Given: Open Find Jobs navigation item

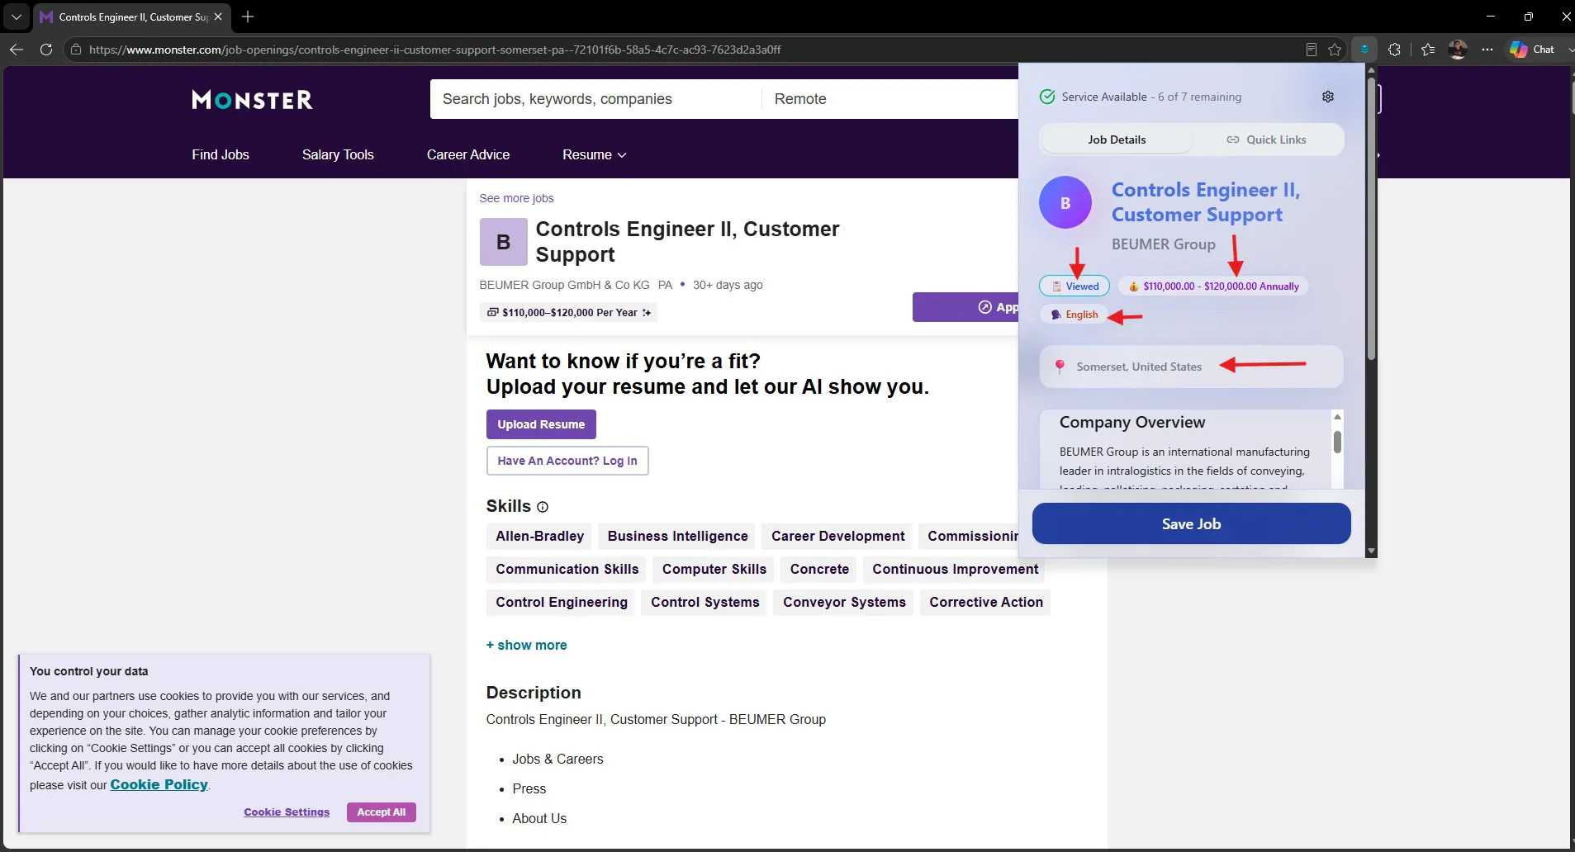Looking at the screenshot, I should coord(221,154).
